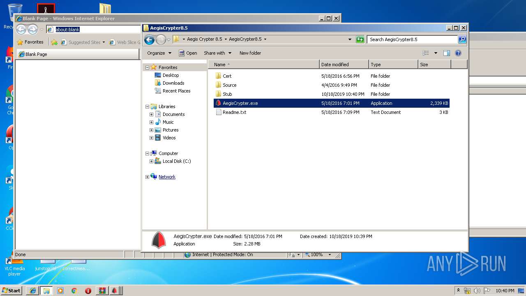This screenshot has width=526, height=296.
Task: Open Explorer help
Action: tap(458, 53)
